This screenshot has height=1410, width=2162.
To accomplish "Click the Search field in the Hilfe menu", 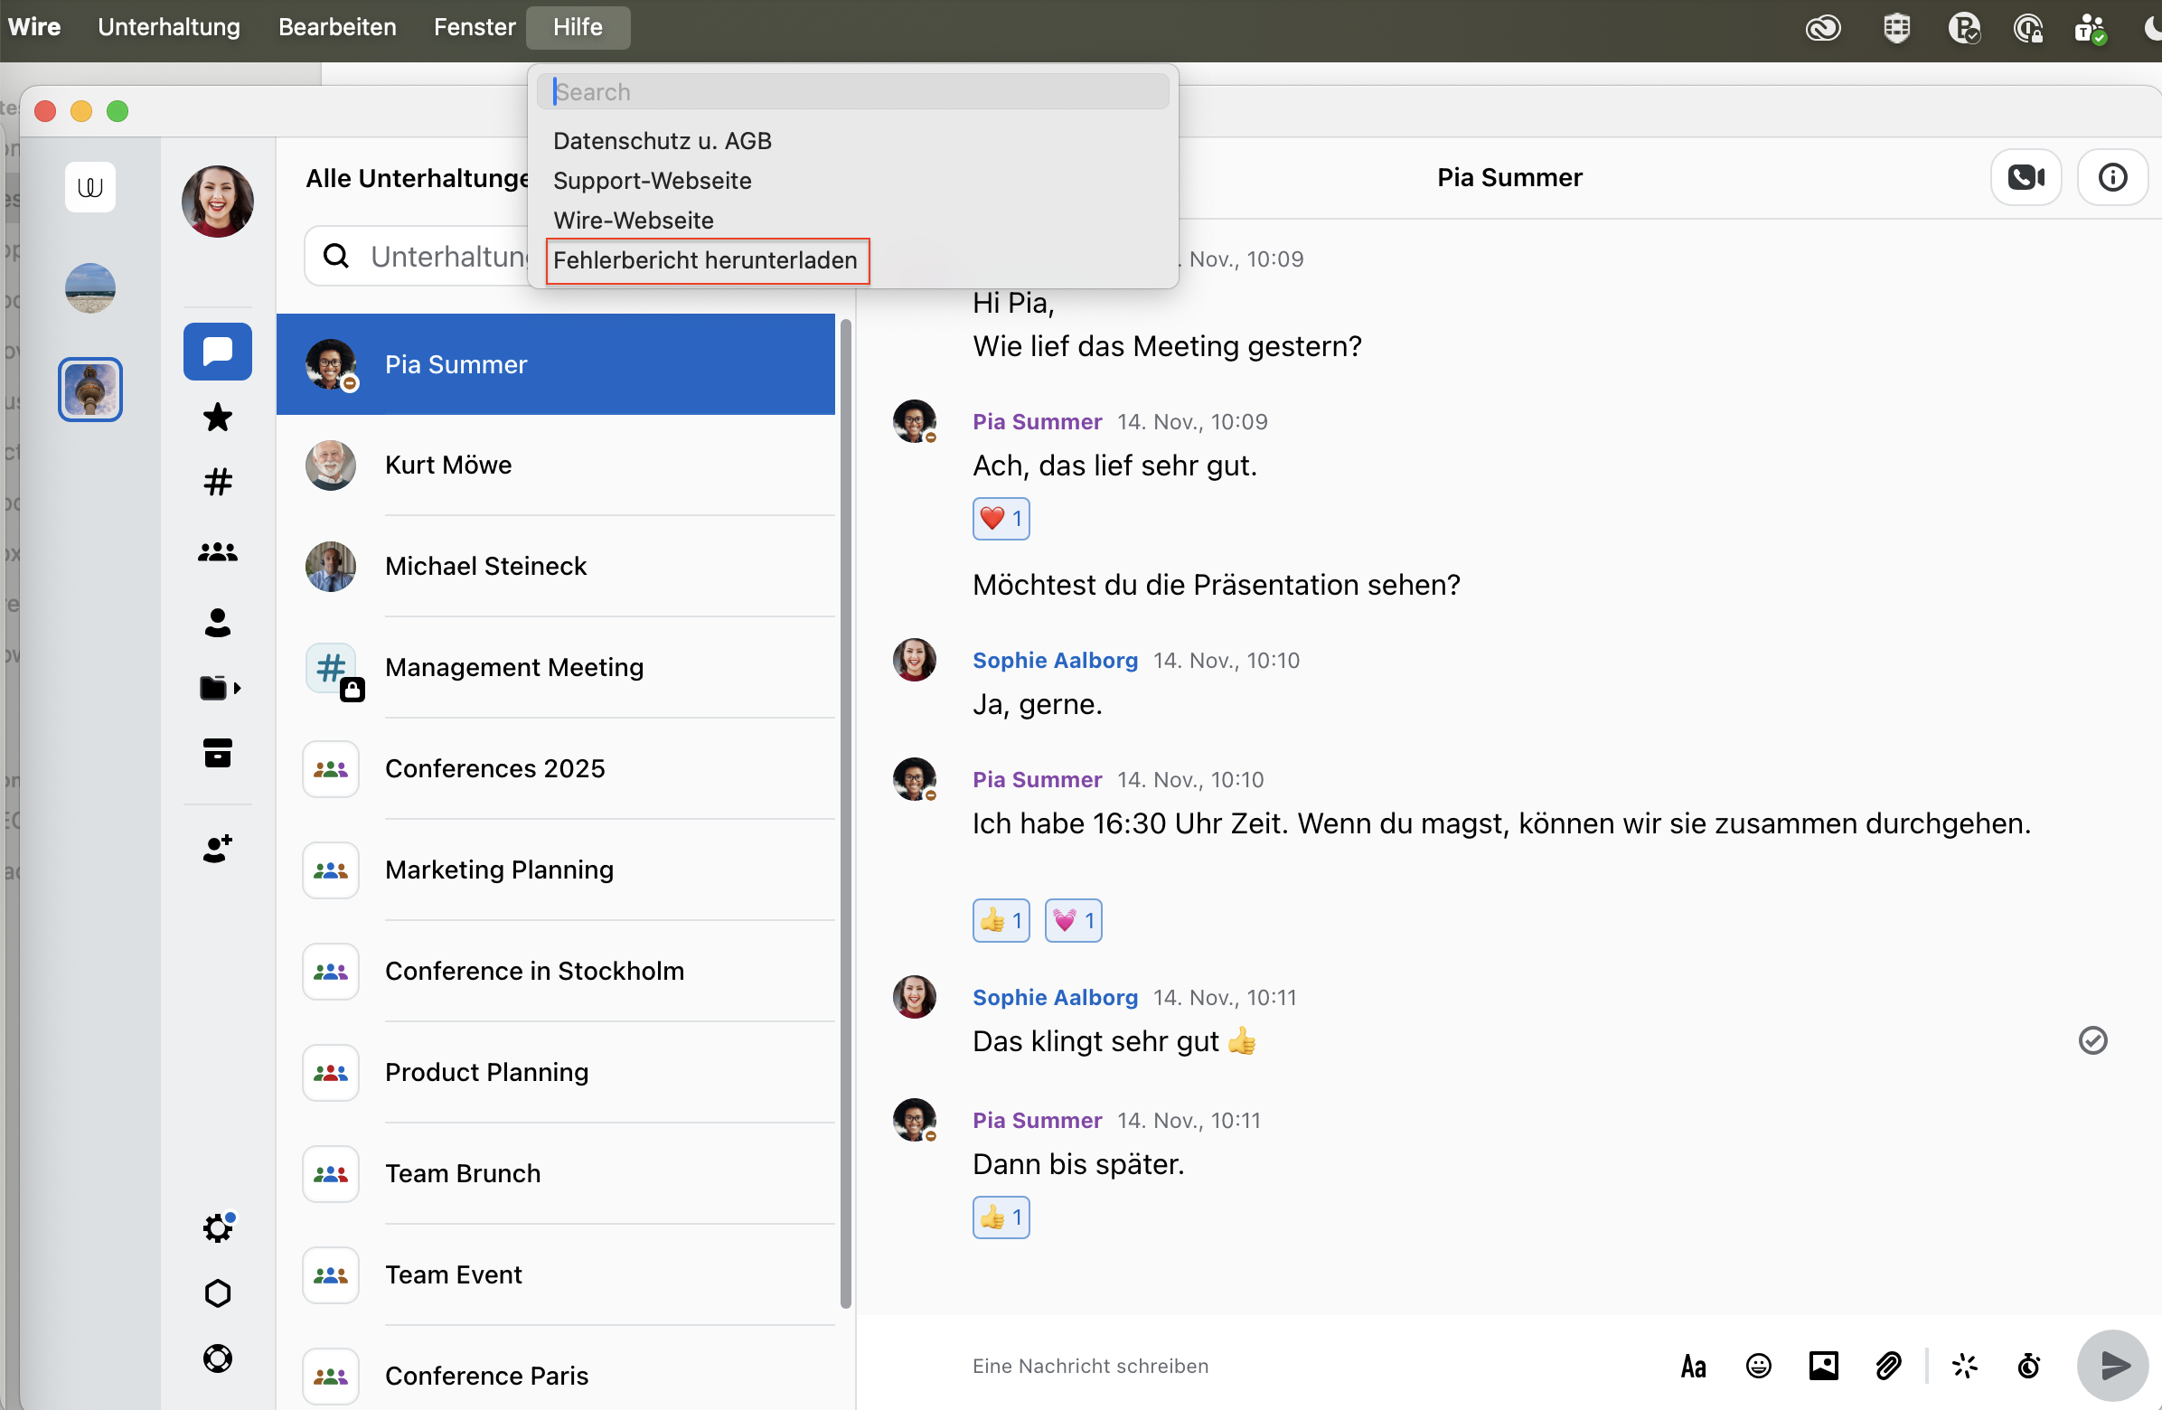I will tap(852, 92).
